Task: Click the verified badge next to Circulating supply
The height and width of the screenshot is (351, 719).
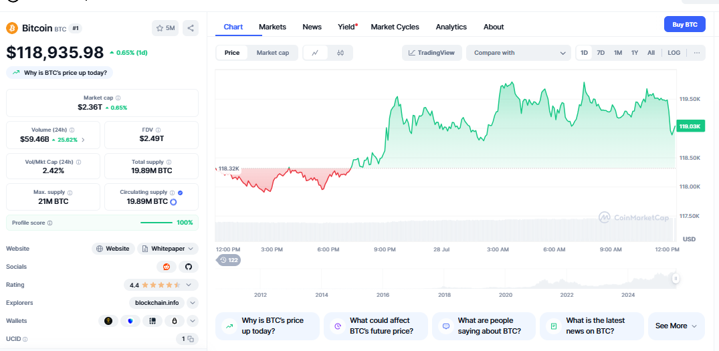Action: coord(180,193)
